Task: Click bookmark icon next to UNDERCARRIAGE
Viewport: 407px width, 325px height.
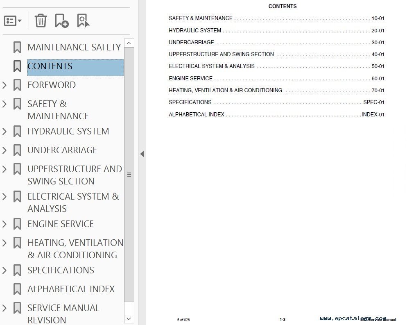Action: [17, 150]
